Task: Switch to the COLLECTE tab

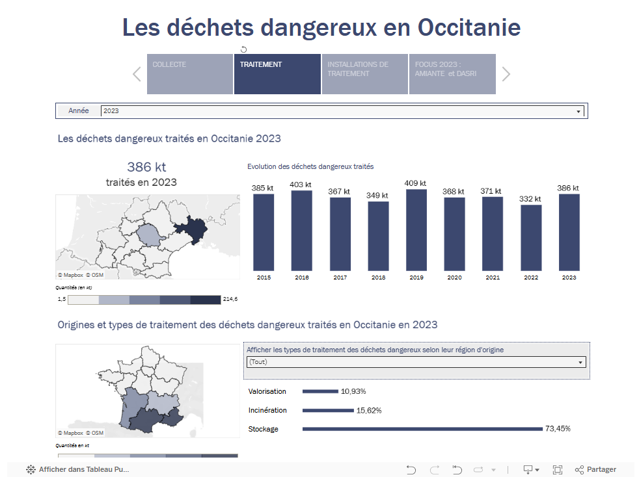Action: pos(189,73)
